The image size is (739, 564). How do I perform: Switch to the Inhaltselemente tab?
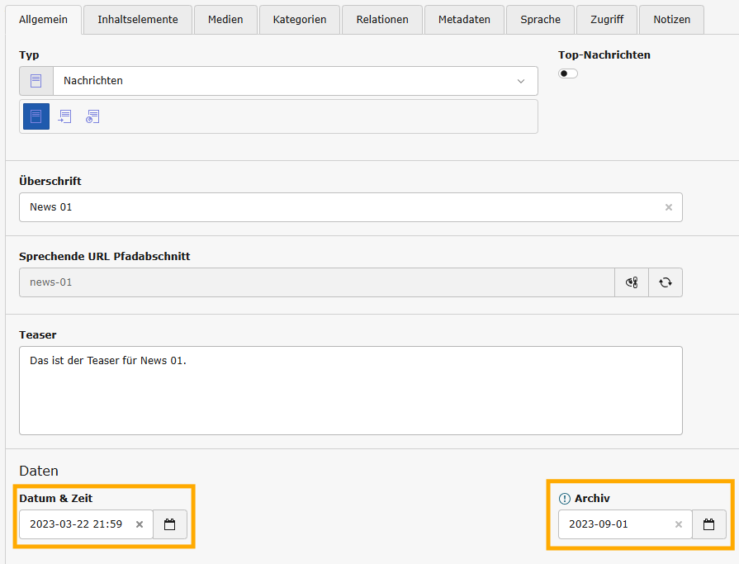coord(138,19)
